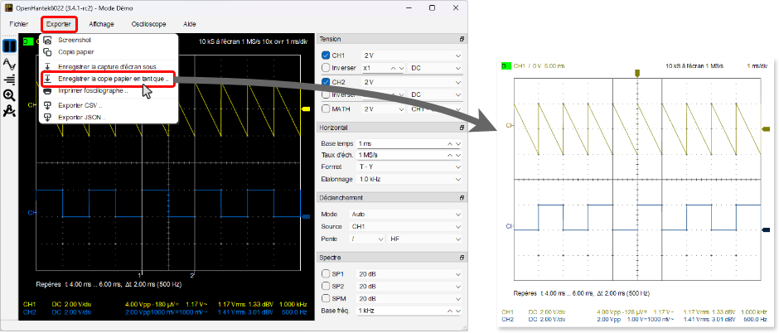Viewport: 779px width, 333px height.
Task: Click the copy icon beside Copie papier
Action: pos(48,51)
